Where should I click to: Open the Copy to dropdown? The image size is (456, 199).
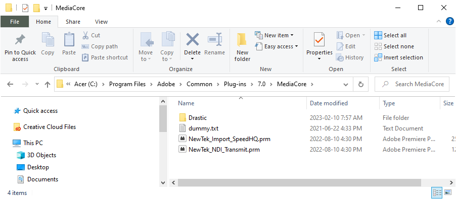point(167,55)
